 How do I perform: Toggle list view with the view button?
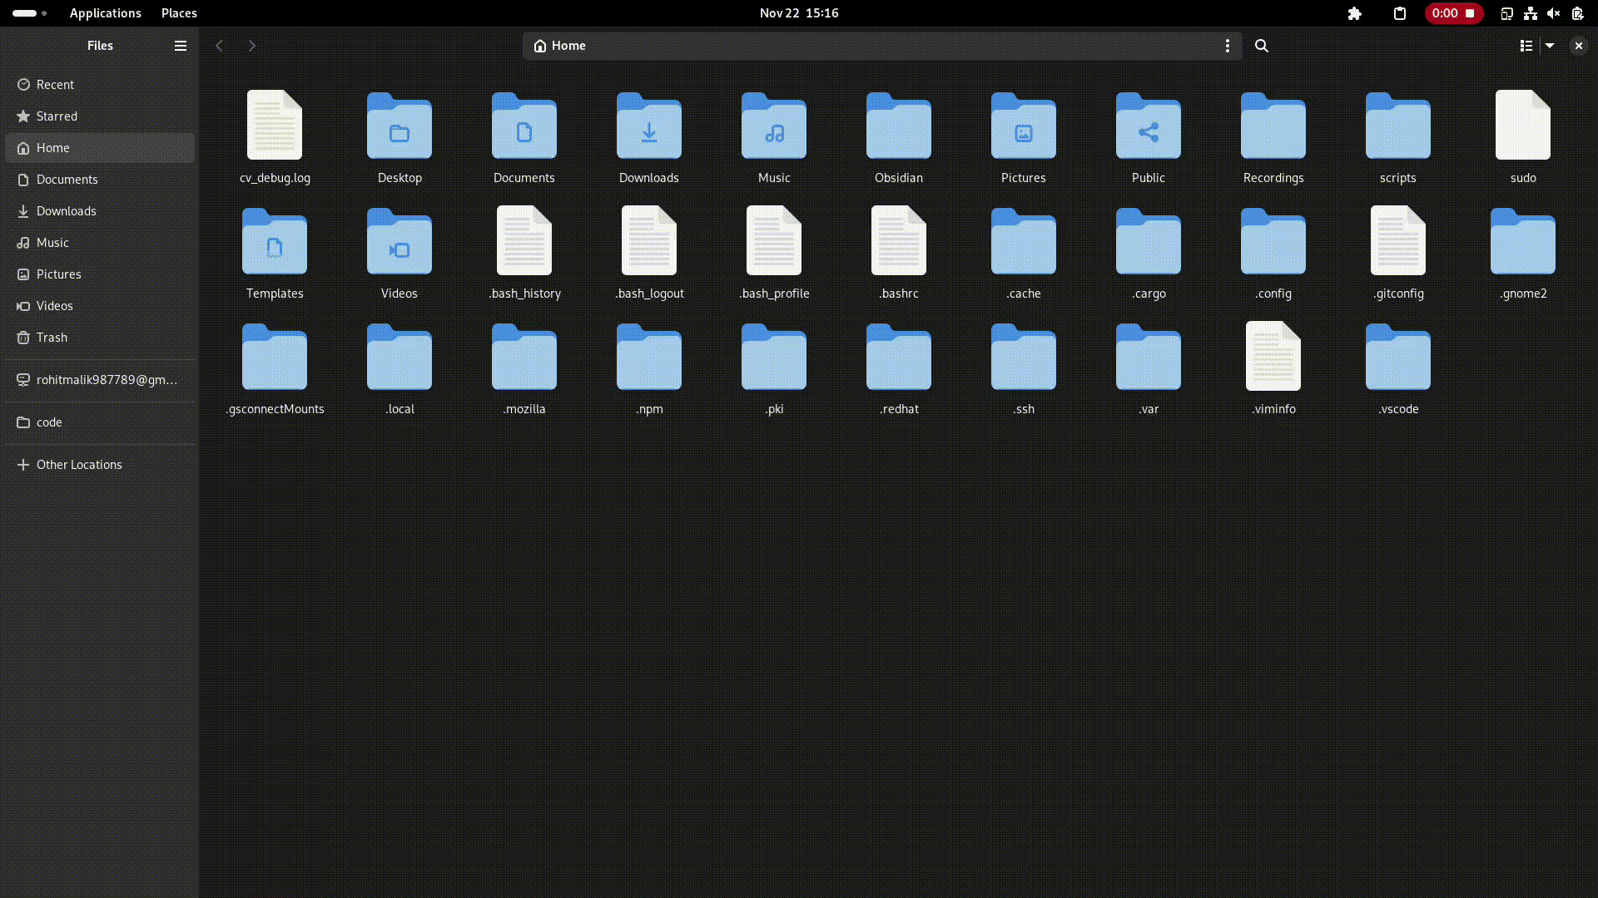pyautogui.click(x=1526, y=46)
